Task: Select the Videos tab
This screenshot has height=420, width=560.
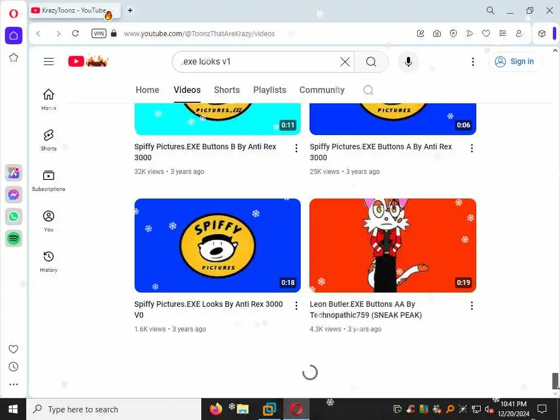Action: click(x=187, y=90)
